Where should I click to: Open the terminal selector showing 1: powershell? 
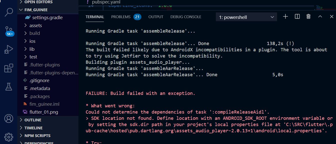click(246, 16)
